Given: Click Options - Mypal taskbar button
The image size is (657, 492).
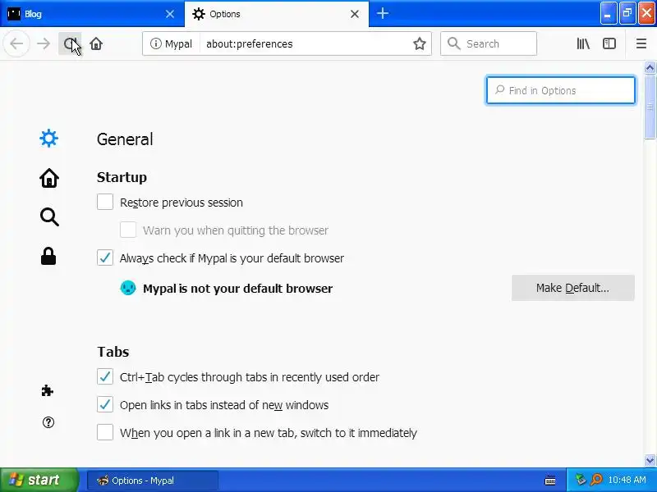Looking at the screenshot, I should 153,481.
